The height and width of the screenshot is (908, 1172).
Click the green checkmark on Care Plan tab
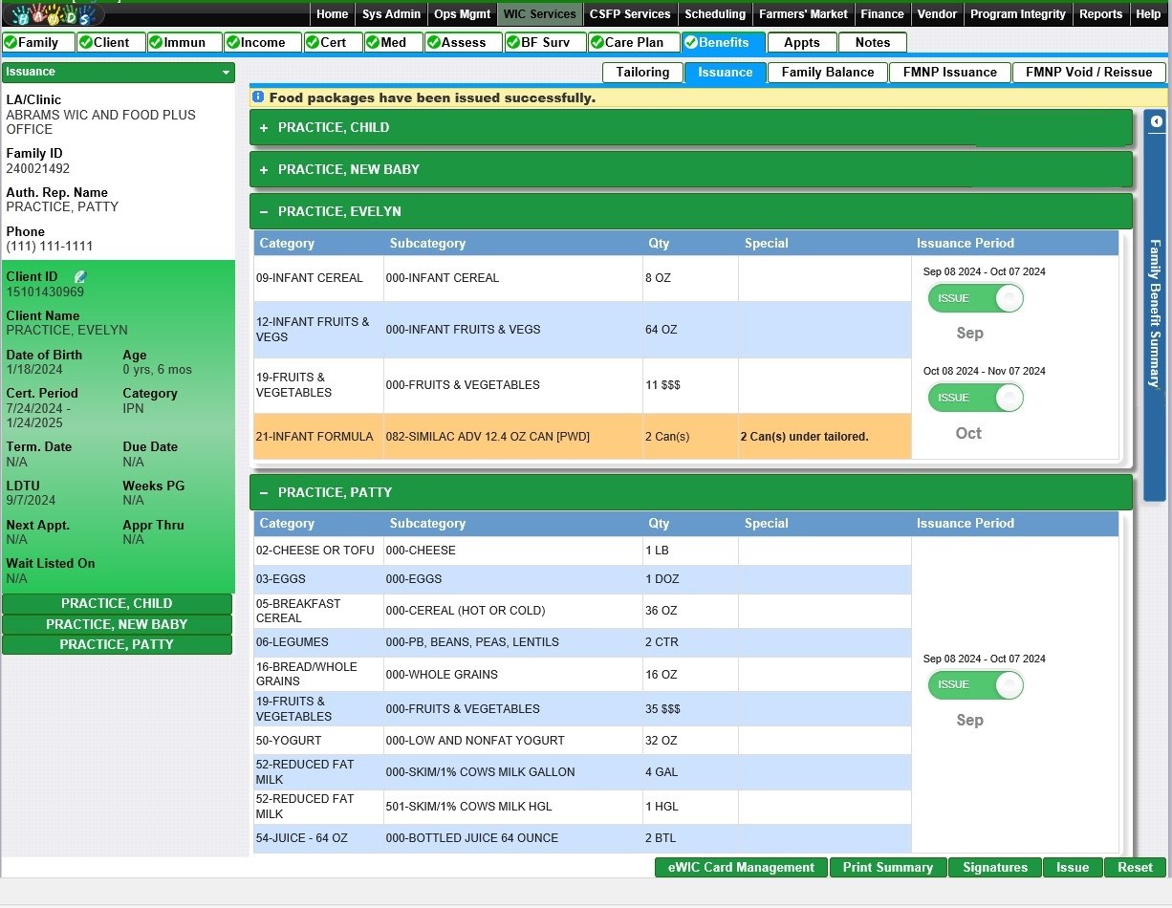(x=597, y=42)
